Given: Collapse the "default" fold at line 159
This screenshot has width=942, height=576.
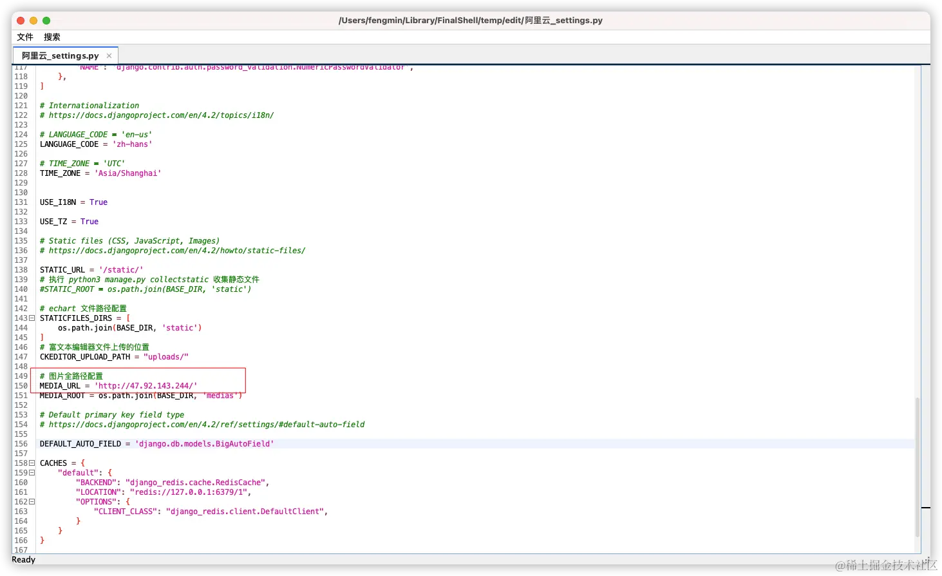Looking at the screenshot, I should coord(32,473).
